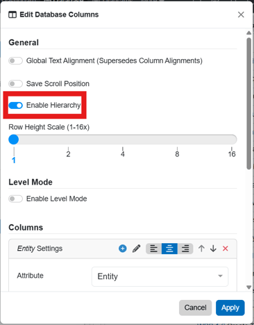Turn on Enable Level Mode switch

point(15,199)
